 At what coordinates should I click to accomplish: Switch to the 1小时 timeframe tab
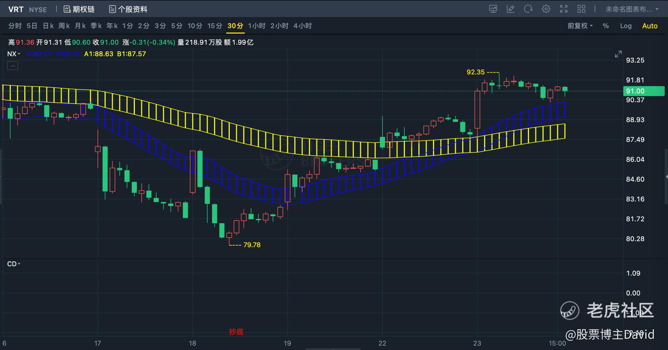[257, 26]
